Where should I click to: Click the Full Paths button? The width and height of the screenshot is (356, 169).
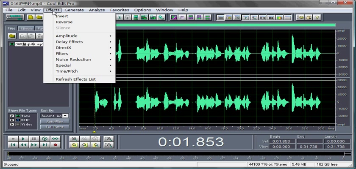click(x=55, y=127)
